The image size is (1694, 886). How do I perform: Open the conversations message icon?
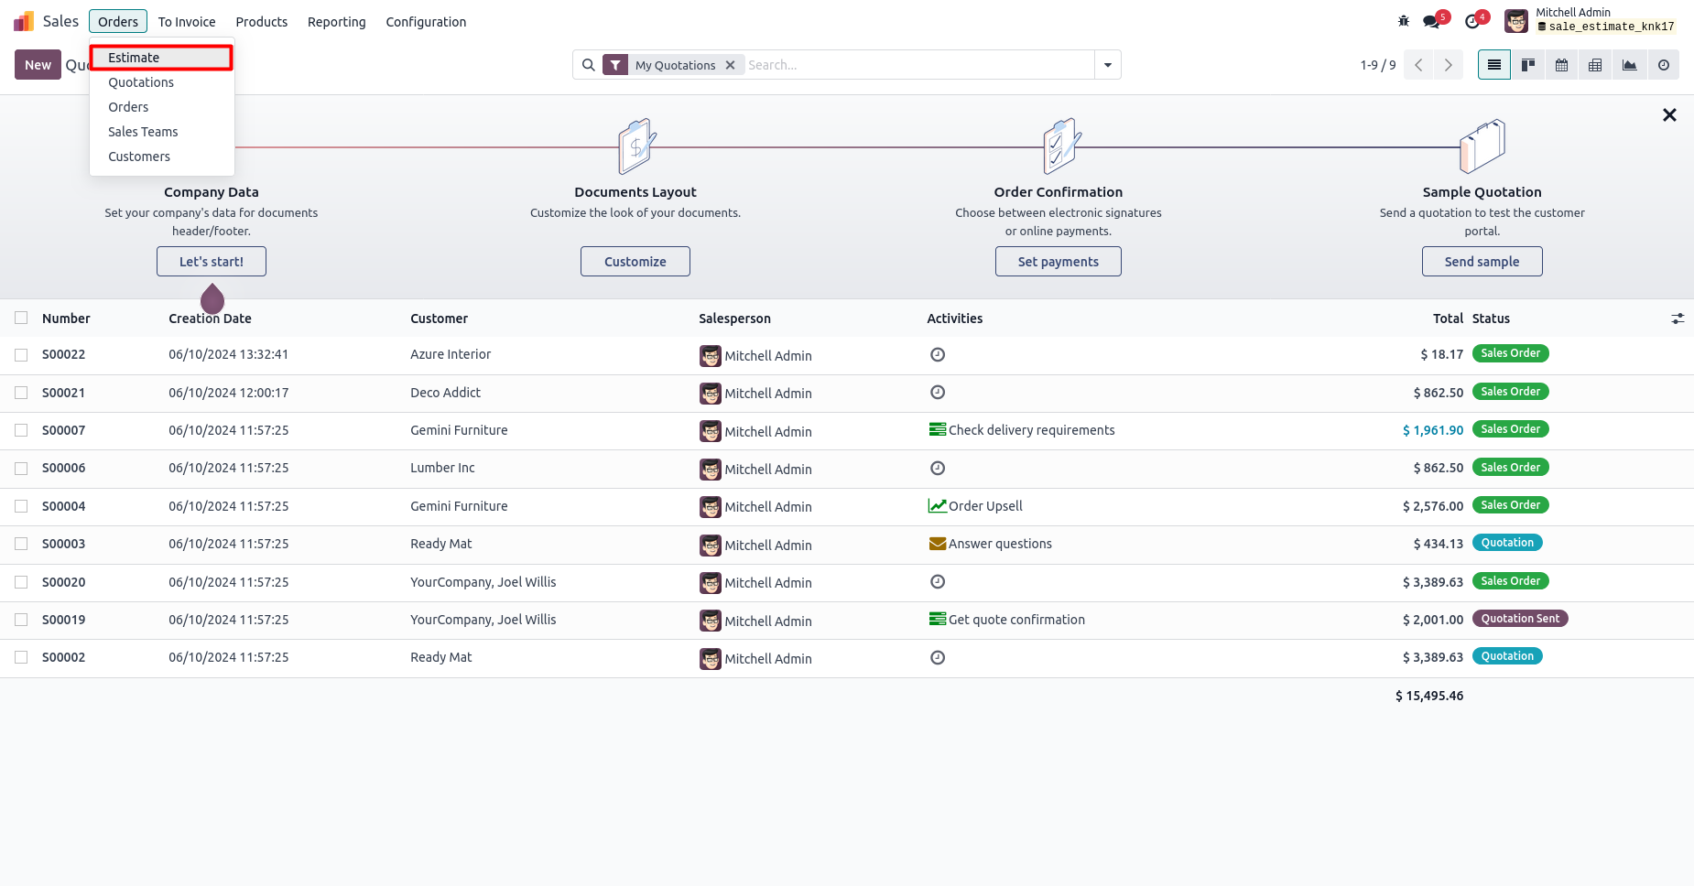coord(1432,21)
